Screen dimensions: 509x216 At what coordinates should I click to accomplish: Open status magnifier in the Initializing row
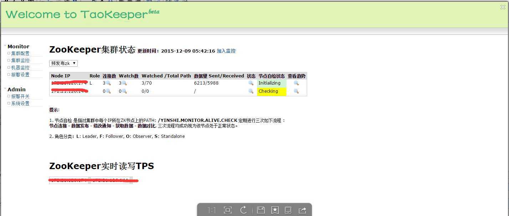point(251,83)
